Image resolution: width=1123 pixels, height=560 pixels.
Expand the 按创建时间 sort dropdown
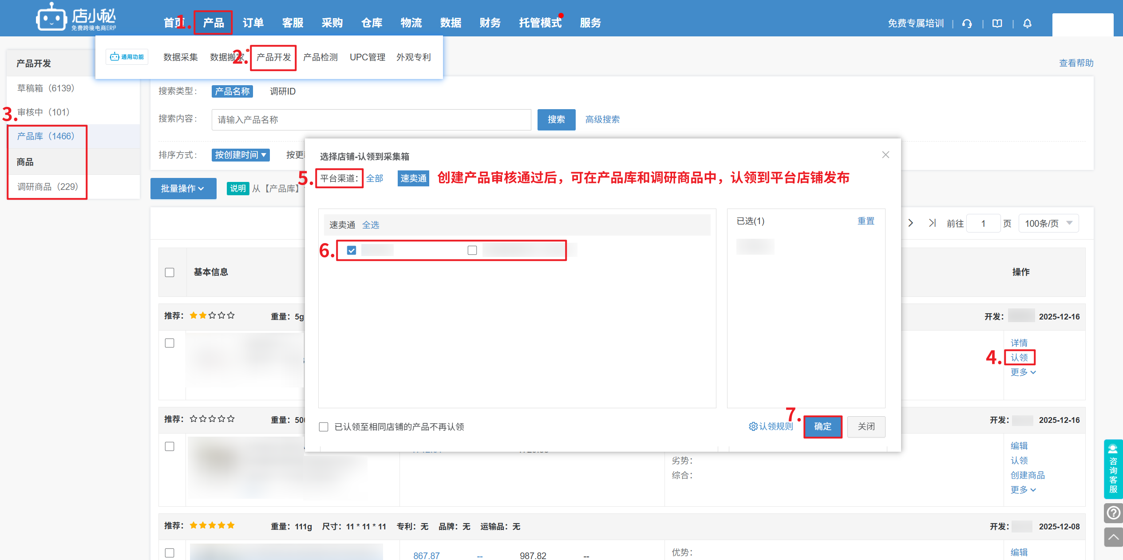pyautogui.click(x=241, y=155)
